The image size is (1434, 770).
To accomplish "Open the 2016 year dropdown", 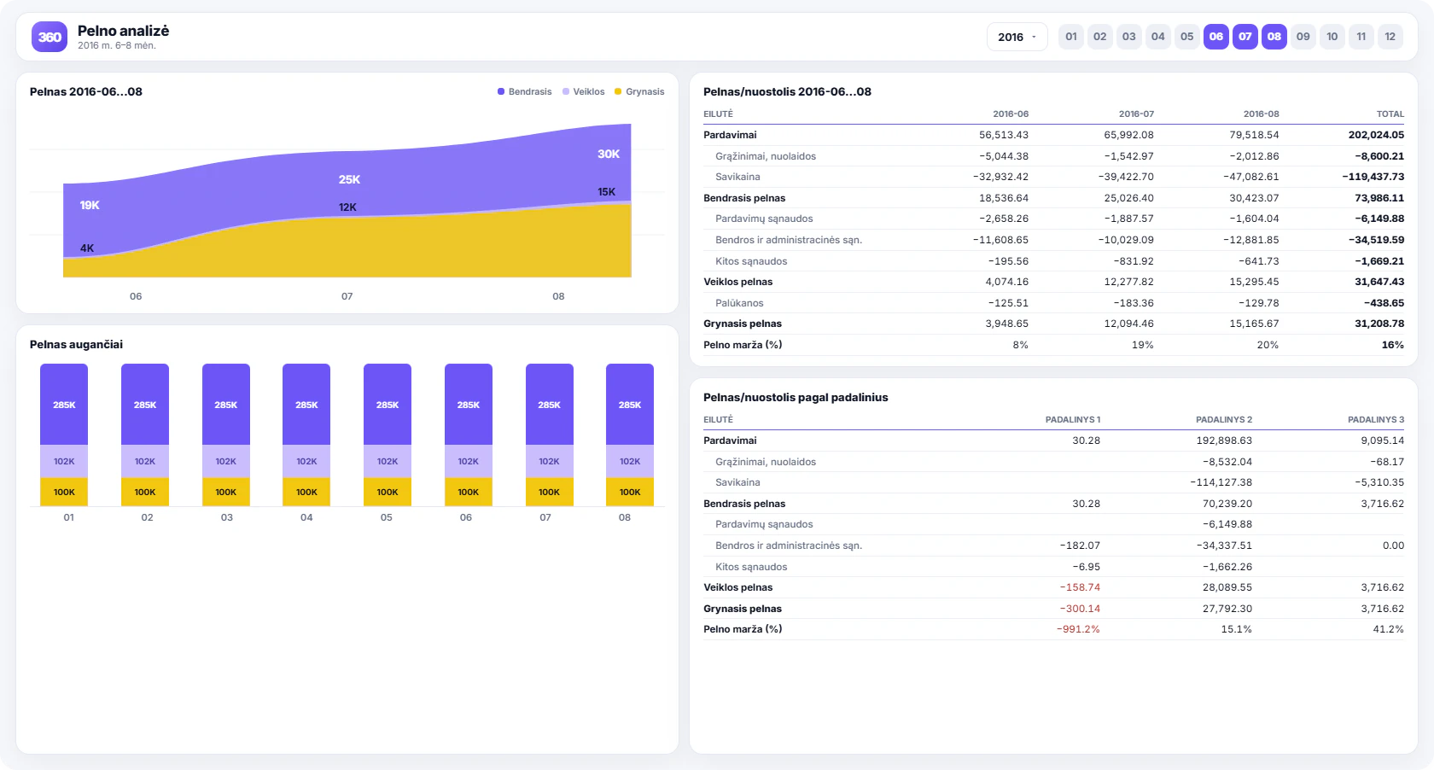I will pos(1017,37).
